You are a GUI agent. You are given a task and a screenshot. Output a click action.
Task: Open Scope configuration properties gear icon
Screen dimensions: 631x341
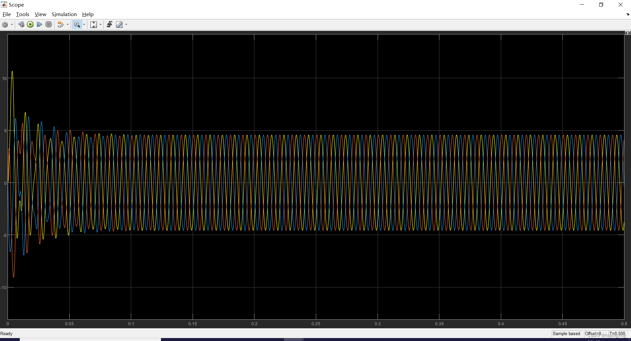(x=5, y=25)
